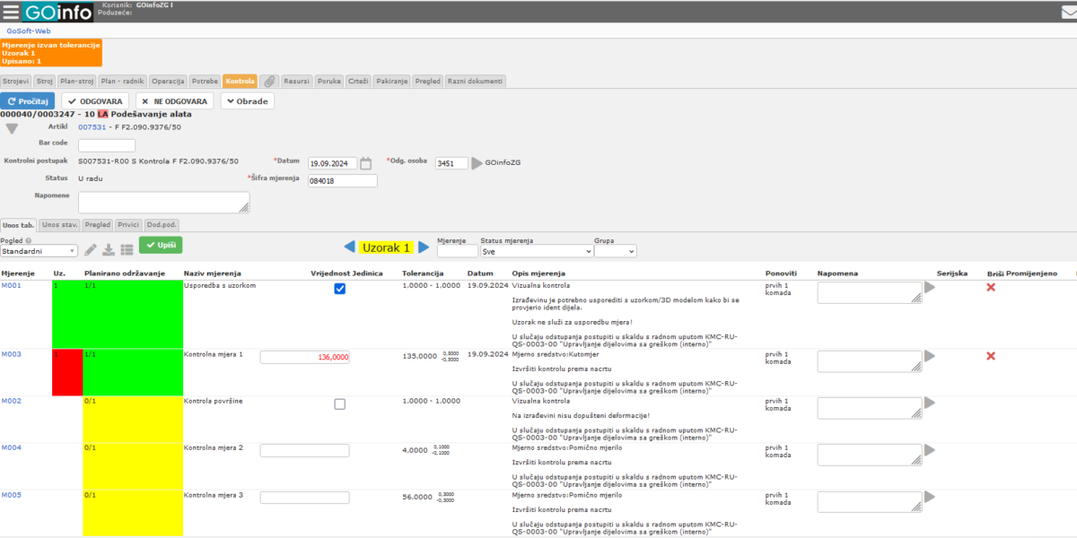Click the paperclip attachments tab icon
This screenshot has height=538, width=1077.
coord(269,81)
